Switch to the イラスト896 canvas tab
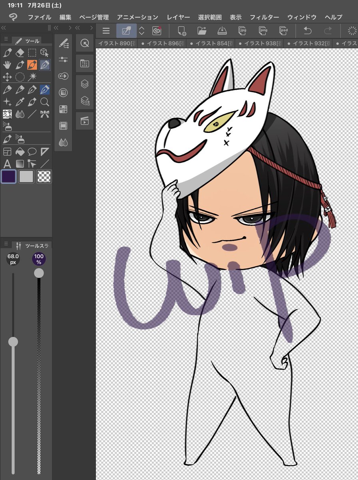This screenshot has height=480, width=358. 163,44
